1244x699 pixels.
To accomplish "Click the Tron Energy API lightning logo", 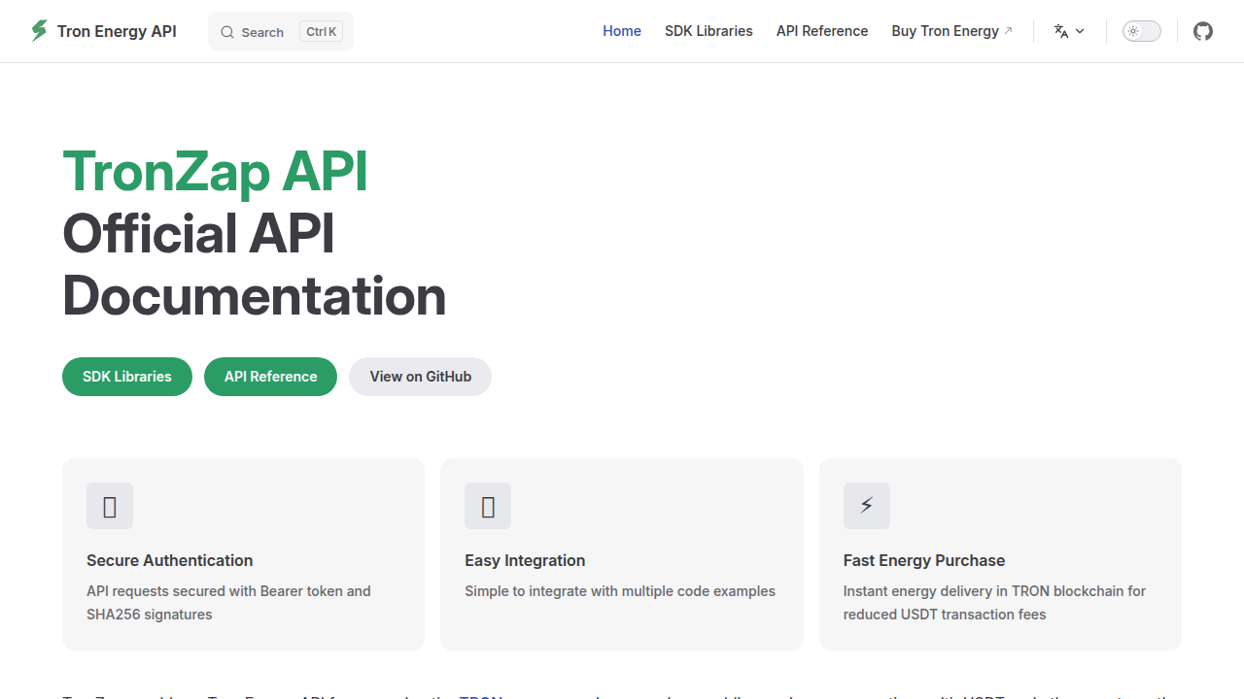I will click(x=39, y=31).
